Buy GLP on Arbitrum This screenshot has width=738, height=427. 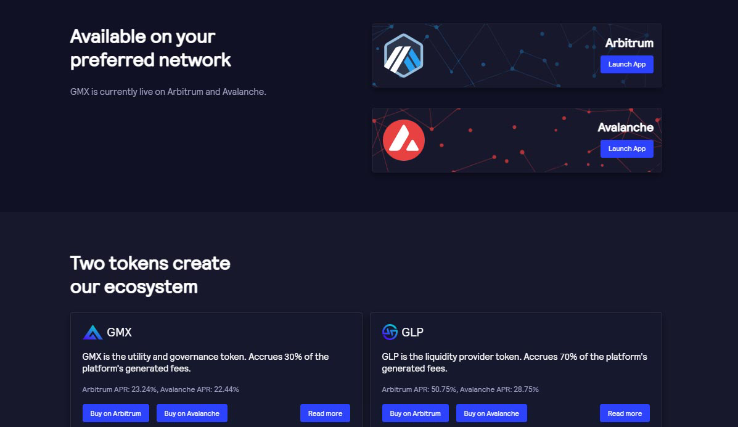415,413
